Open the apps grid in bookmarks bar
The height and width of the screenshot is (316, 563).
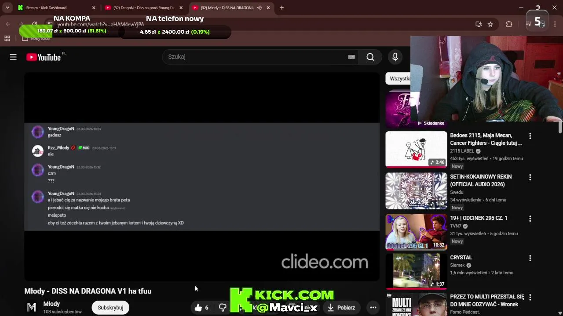7,39
